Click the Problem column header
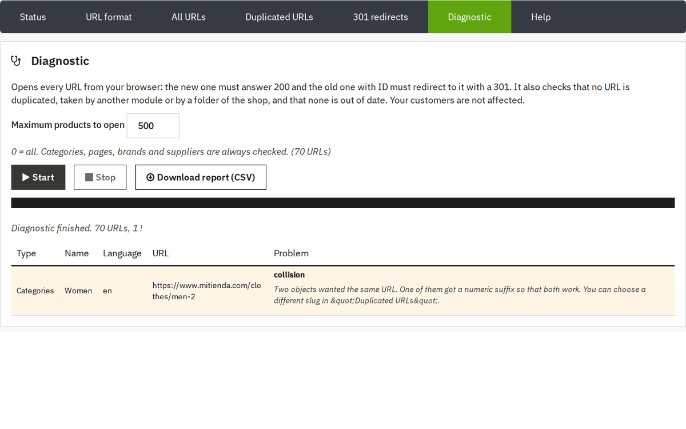The image size is (686, 429). pos(291,253)
